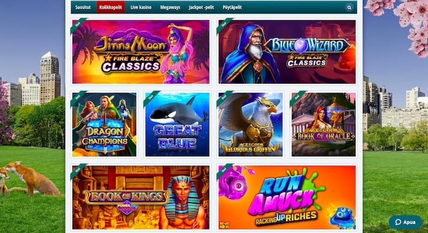The image size is (428, 233).
Task: Open the Run Amuck Racking Up Riches game
Action: coord(287,197)
